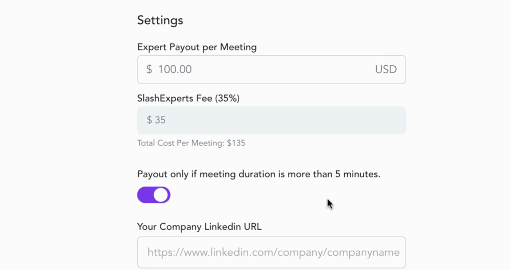Toggle the payout minimum duration switch
The width and height of the screenshot is (510, 270).
[x=154, y=195]
